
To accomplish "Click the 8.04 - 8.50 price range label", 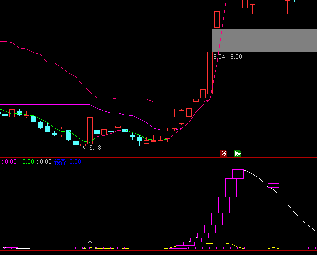I will click(x=228, y=57).
